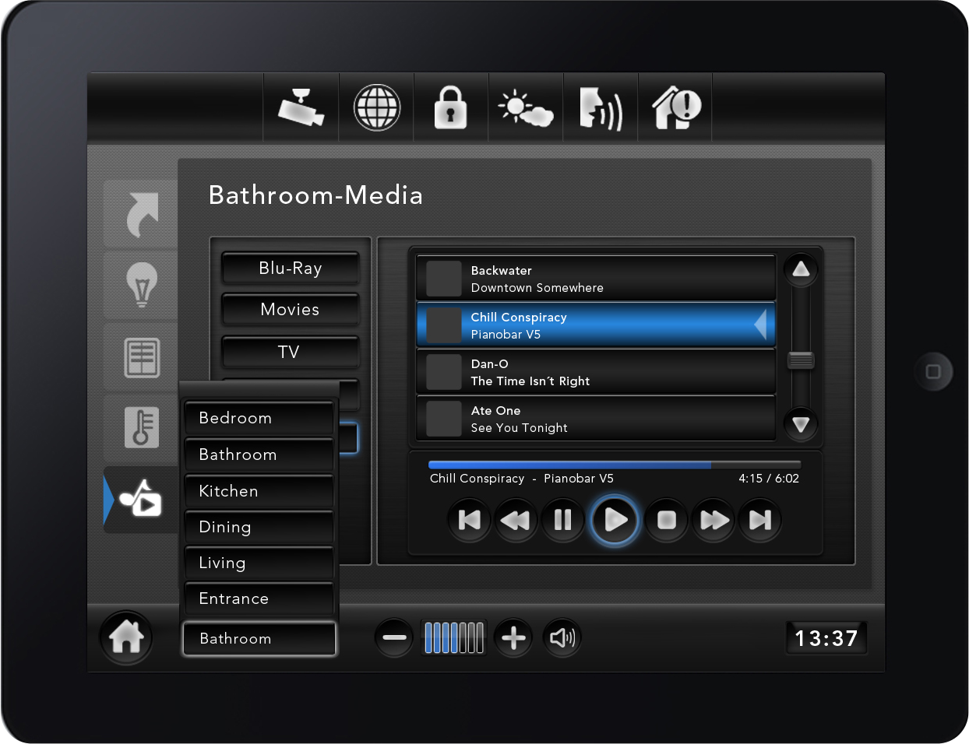Open the internet globe icon

377,107
